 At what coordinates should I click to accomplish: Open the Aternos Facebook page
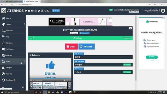(x=29, y=11)
